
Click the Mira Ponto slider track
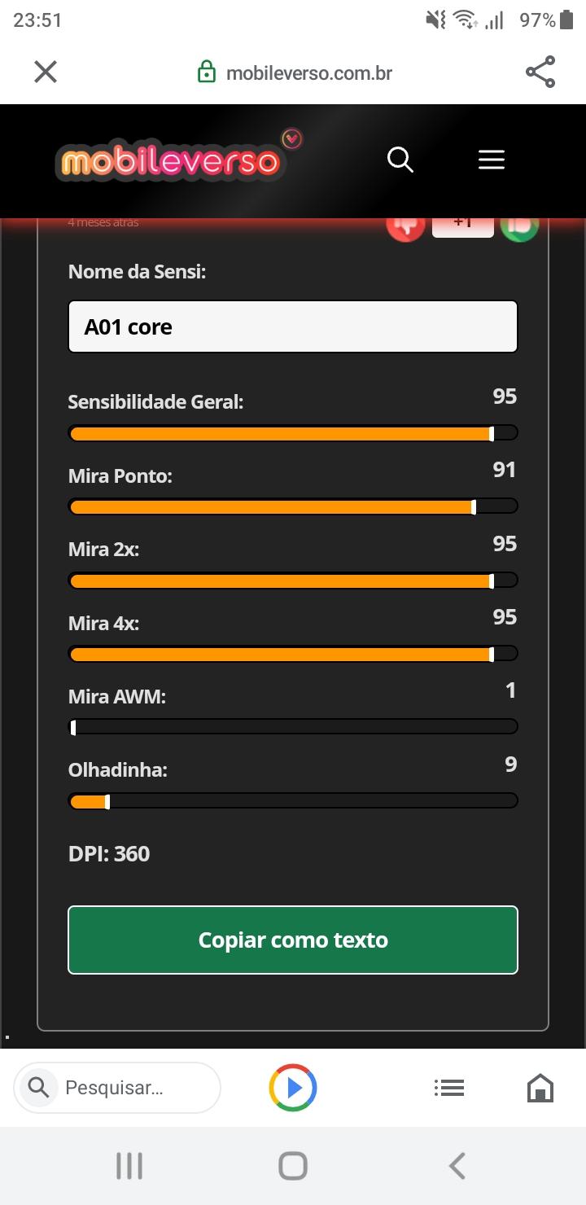coord(293,506)
